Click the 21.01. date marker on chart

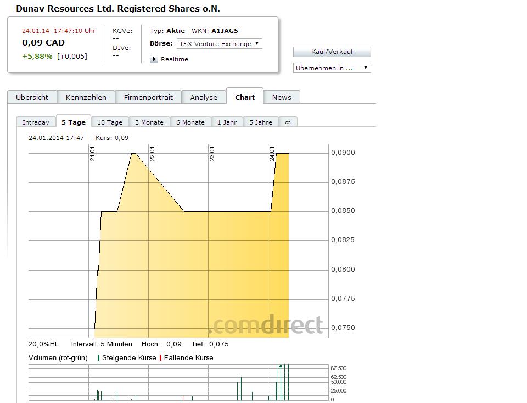coord(92,153)
